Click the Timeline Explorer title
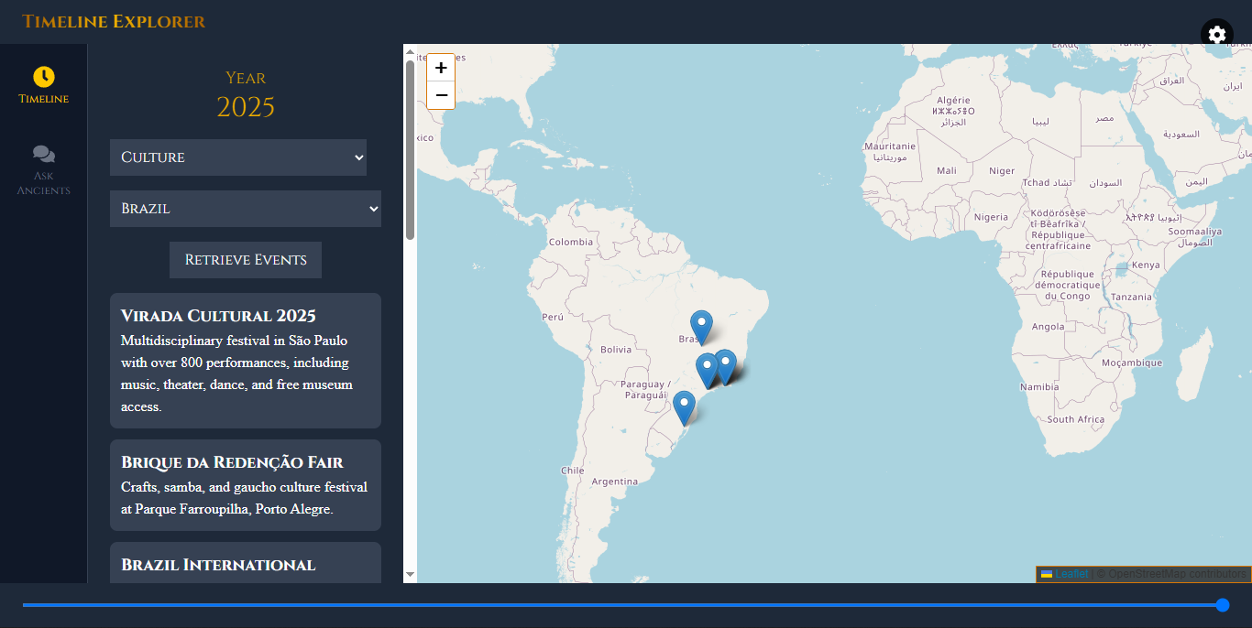This screenshot has width=1252, height=628. click(114, 21)
